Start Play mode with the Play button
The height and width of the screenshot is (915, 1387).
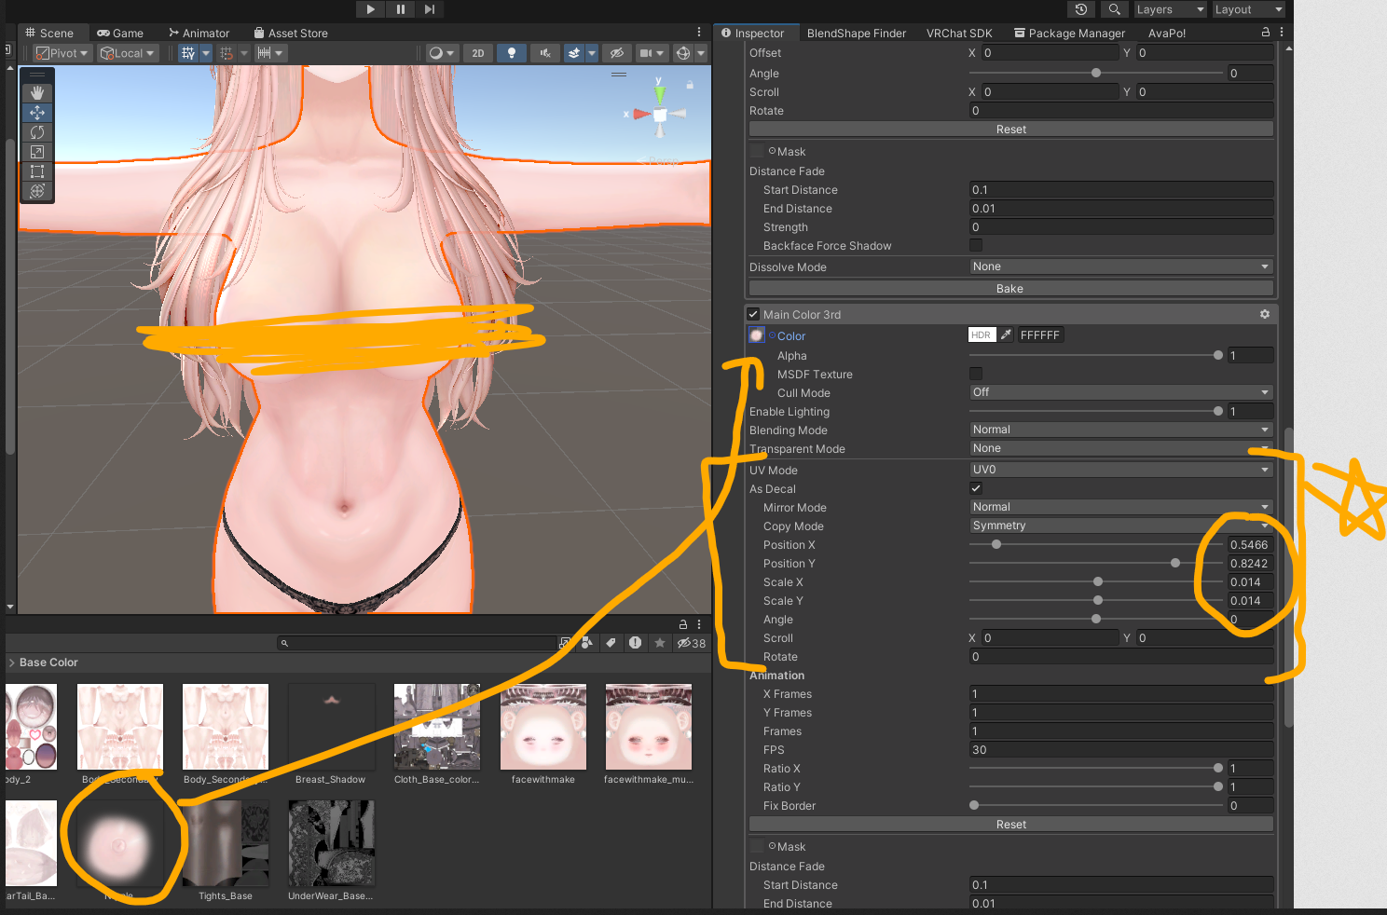371,9
